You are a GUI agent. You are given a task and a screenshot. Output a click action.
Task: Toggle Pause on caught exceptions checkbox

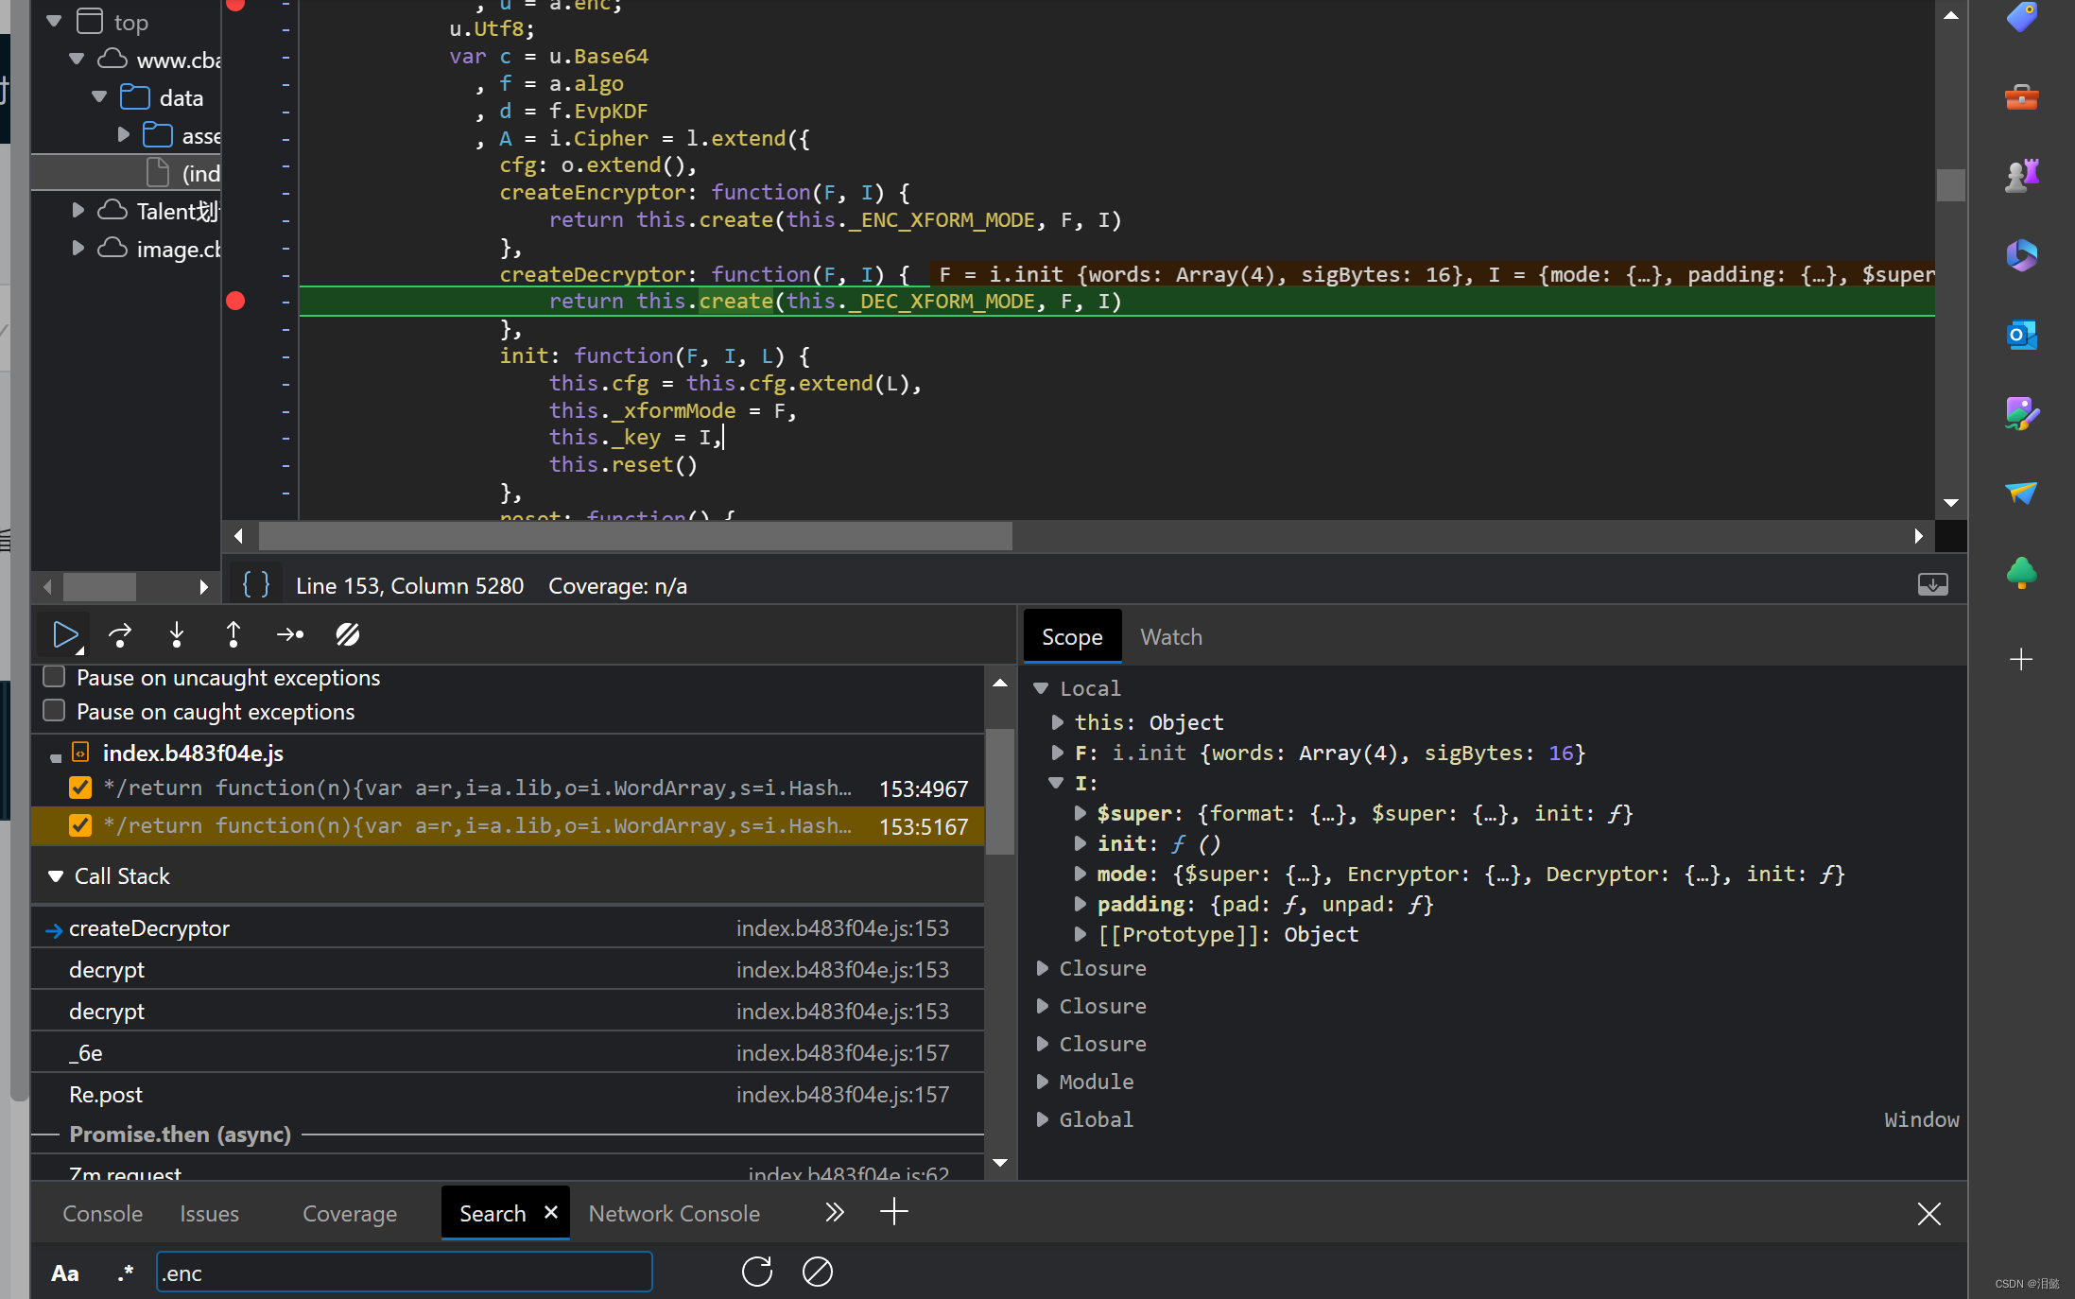(x=54, y=709)
